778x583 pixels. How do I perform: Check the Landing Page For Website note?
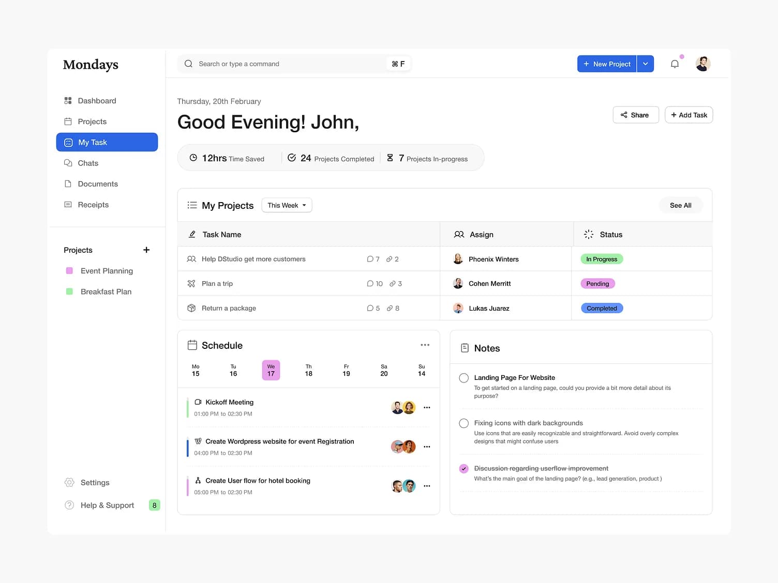463,378
